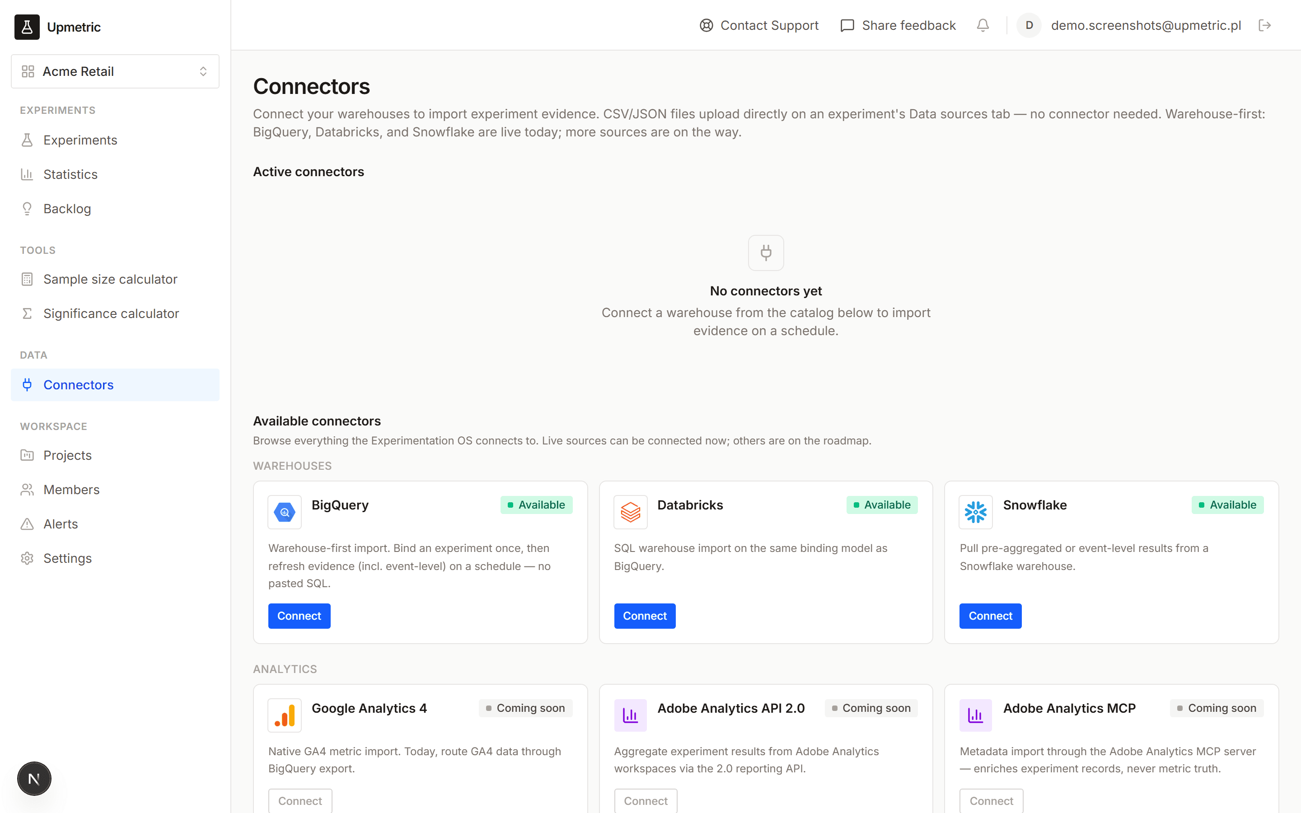
Task: Click the Backlog lightbulb icon
Action: 27,209
